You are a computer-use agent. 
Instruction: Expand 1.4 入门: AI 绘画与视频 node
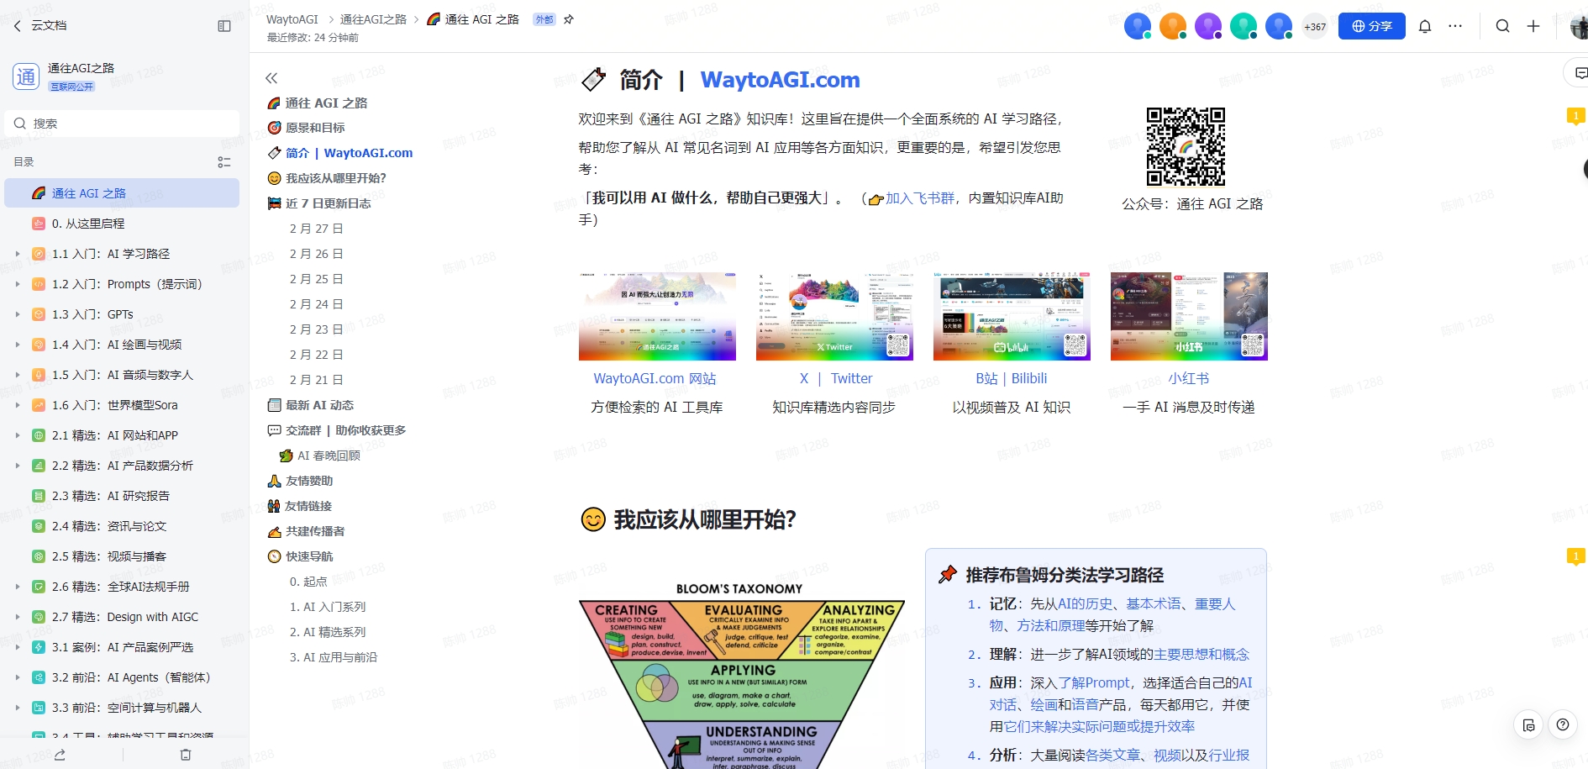(x=18, y=345)
